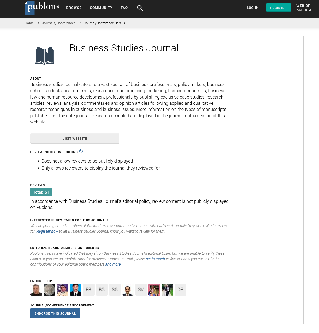Follow the Register now link
Screen dimensions: 319x333
pyautogui.click(x=47, y=231)
